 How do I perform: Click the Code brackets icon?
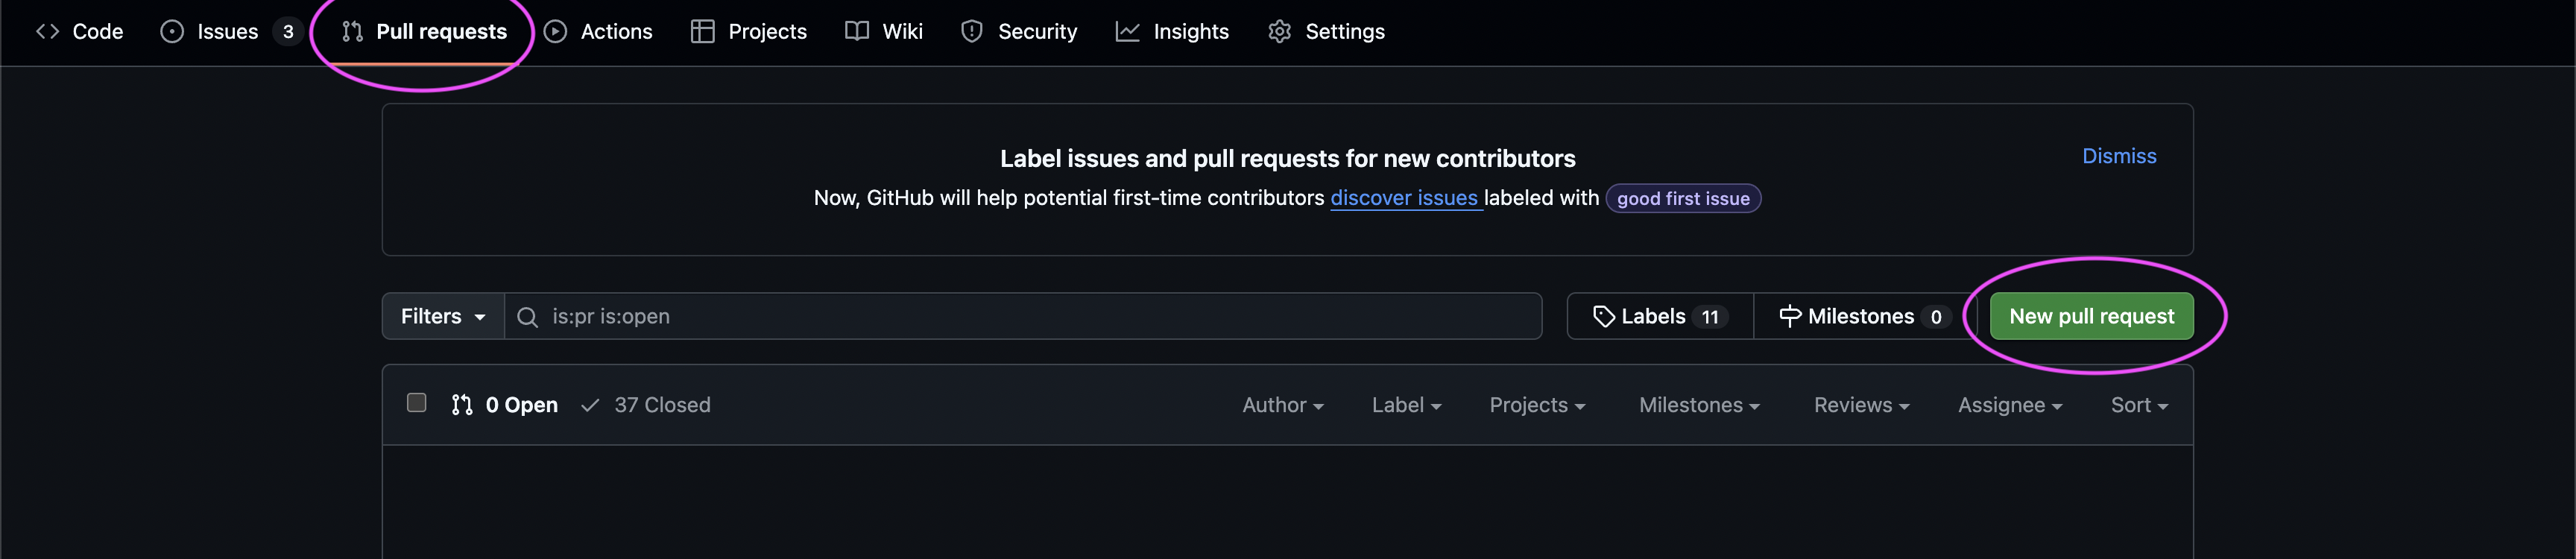pos(47,32)
